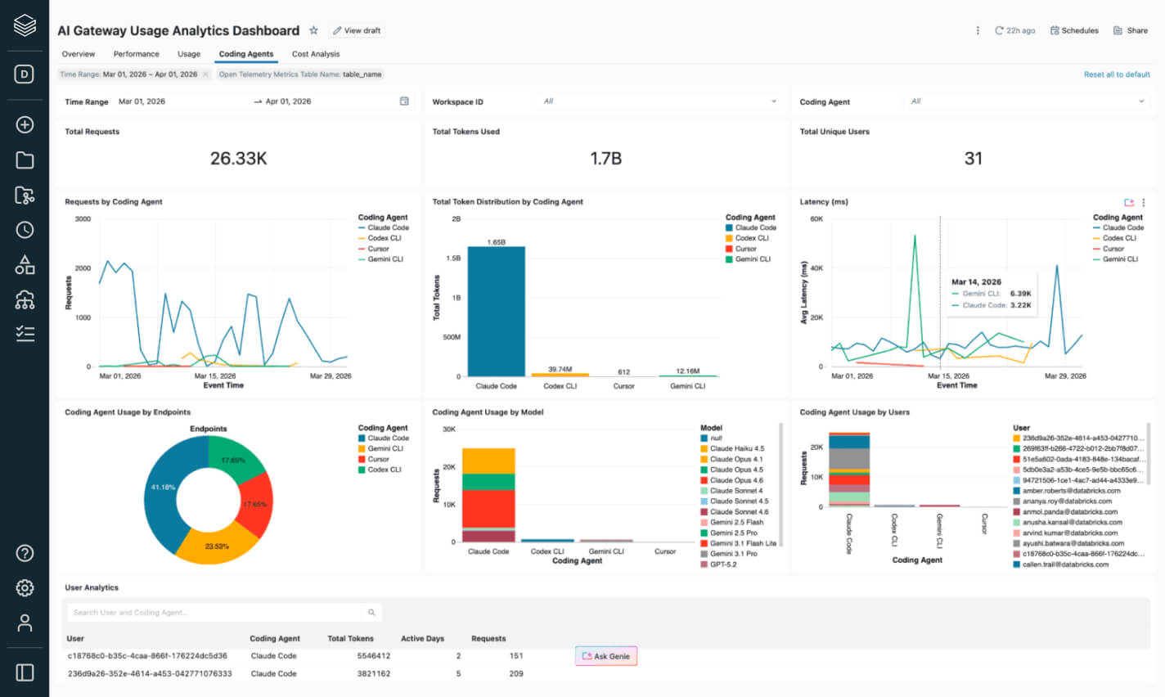Open the Latency chart kebab menu
The height and width of the screenshot is (697, 1165).
click(1144, 202)
